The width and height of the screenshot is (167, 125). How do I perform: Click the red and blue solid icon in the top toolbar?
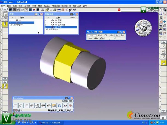(34, 10)
